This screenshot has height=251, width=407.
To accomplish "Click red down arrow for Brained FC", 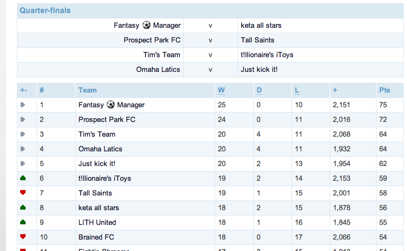I will pos(23,237).
